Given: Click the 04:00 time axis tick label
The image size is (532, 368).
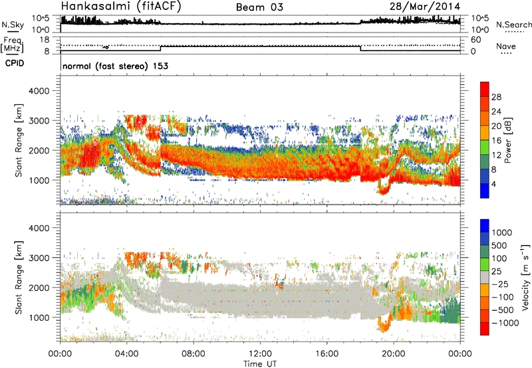Looking at the screenshot, I should point(126,354).
